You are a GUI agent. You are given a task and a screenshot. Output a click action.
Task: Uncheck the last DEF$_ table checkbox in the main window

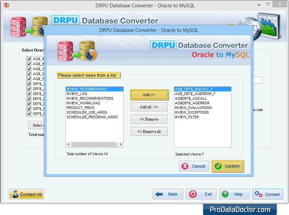pos(29,114)
